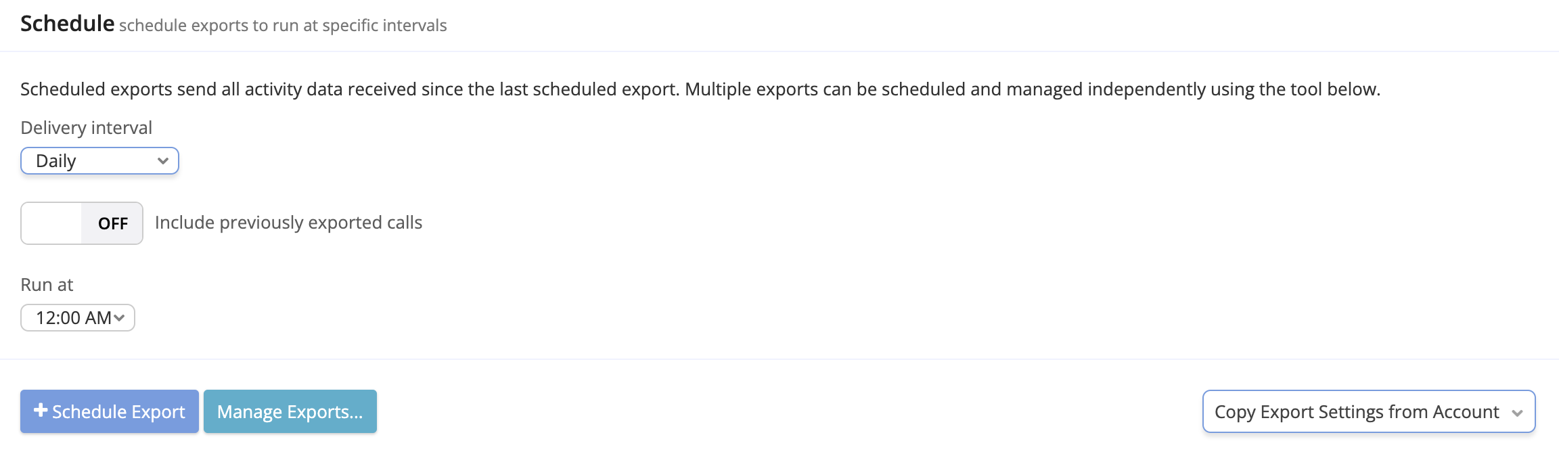Click the scheduled exports description paragraph
The width and height of the screenshot is (1559, 456).
(x=700, y=89)
